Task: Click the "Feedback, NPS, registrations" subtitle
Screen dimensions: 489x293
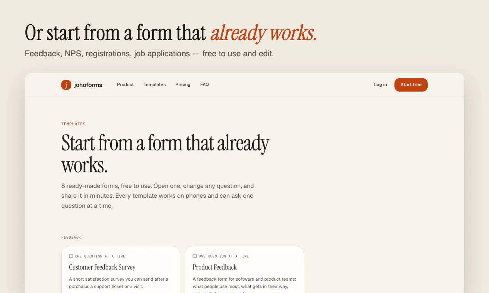Action: pos(149,54)
